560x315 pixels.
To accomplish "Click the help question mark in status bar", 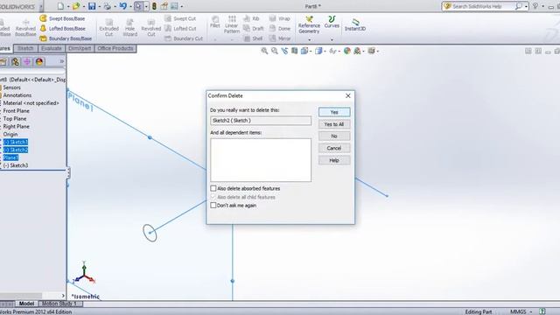I will pos(542,311).
